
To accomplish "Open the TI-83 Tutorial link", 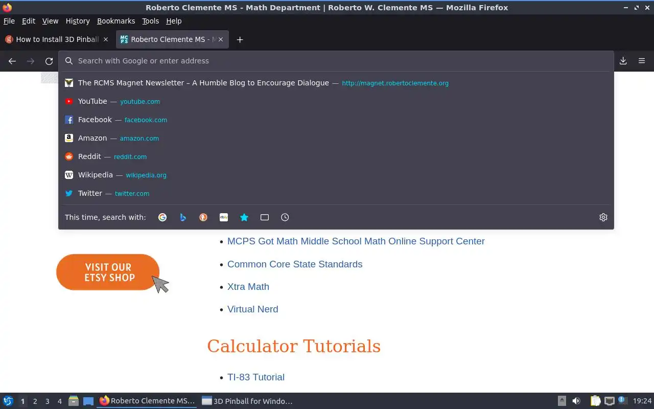I will tap(256, 377).
